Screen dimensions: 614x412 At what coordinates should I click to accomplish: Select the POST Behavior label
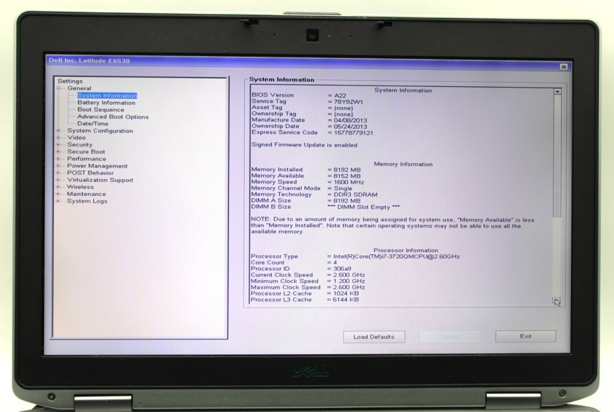[90, 173]
